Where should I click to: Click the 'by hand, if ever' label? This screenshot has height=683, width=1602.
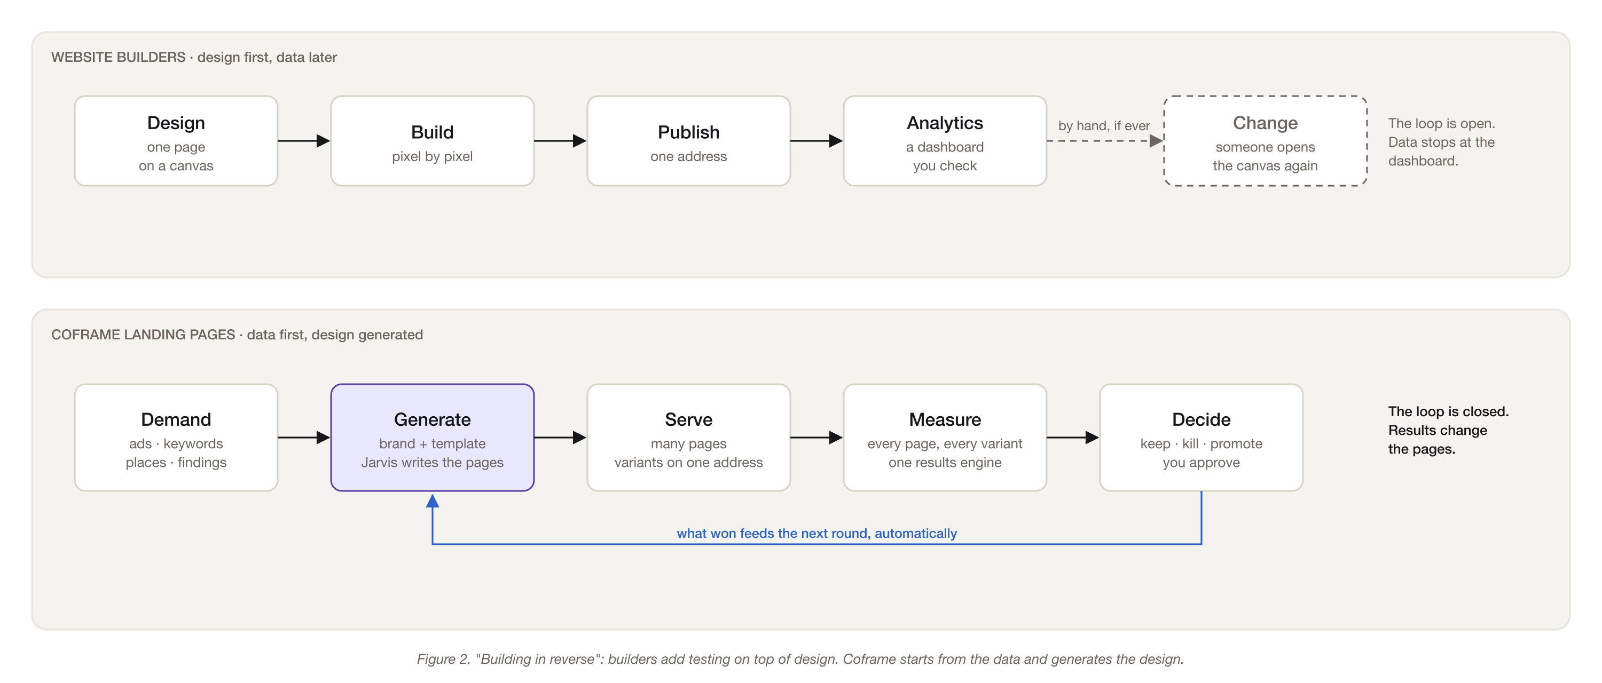tap(1104, 125)
